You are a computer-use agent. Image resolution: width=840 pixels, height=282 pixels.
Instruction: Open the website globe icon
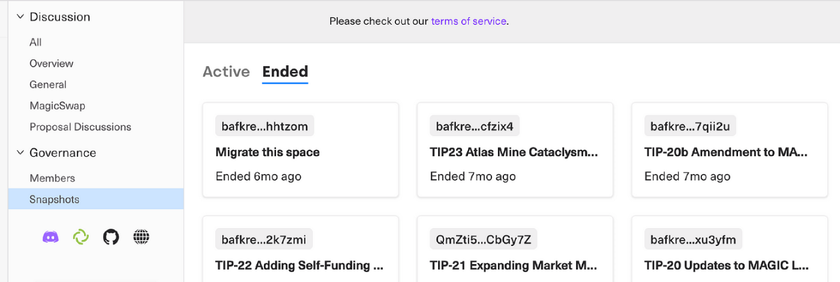tap(141, 237)
